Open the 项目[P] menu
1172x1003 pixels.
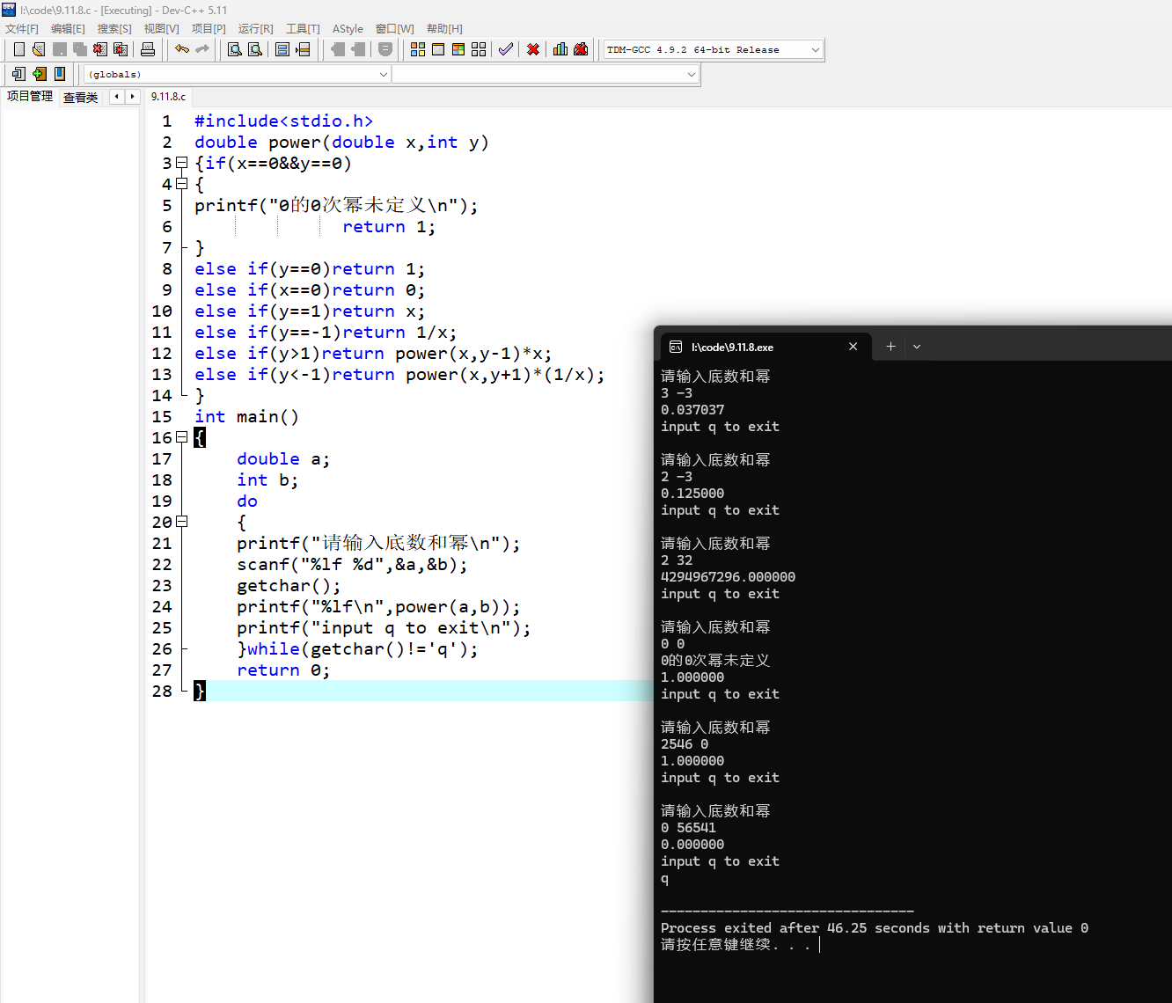click(x=209, y=29)
